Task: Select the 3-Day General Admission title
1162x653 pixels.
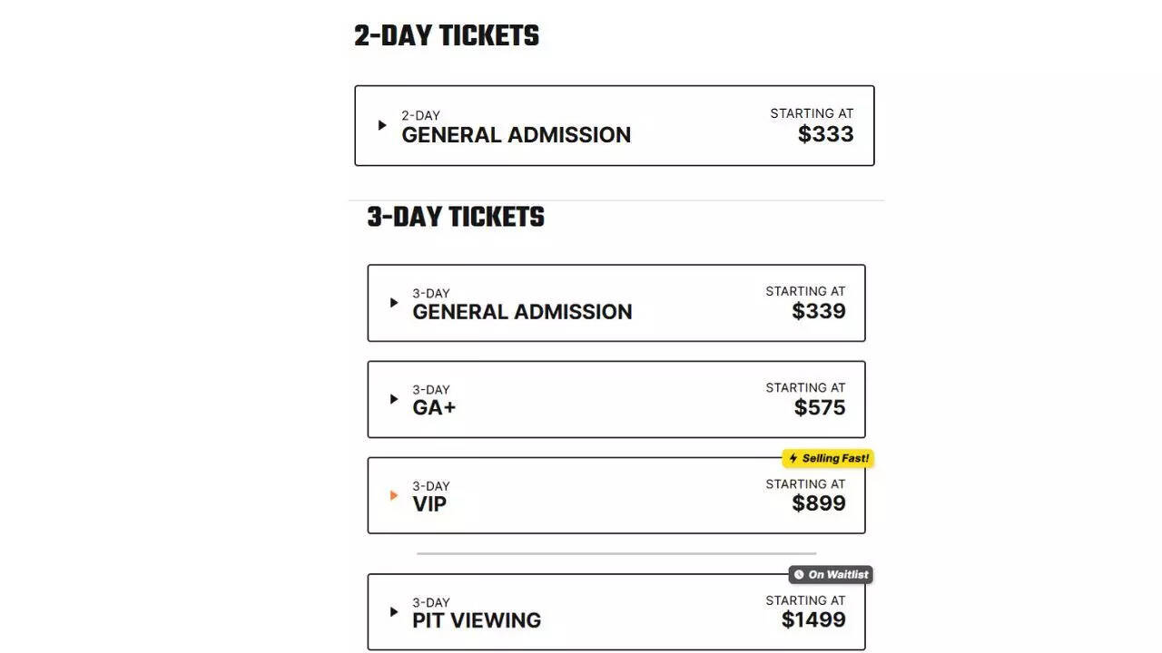Action: click(x=522, y=312)
